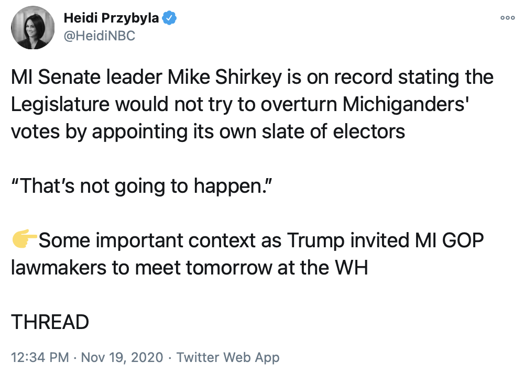The width and height of the screenshot is (524, 373).
Task: Click the blue verified badge
Action: tap(169, 18)
